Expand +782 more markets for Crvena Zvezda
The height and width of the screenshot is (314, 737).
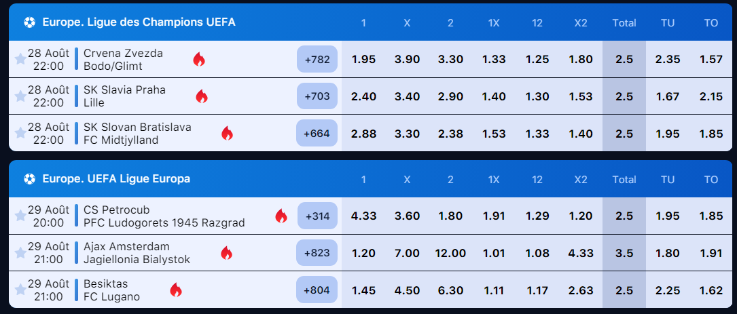pos(317,59)
